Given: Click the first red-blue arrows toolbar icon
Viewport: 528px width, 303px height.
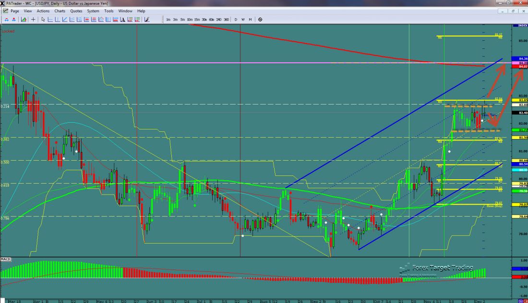Looking at the screenshot, I should coord(6,20).
